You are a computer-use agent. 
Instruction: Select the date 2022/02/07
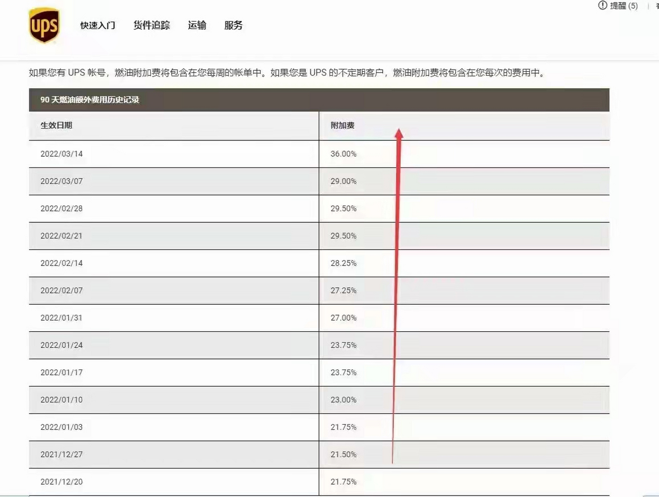(x=62, y=290)
